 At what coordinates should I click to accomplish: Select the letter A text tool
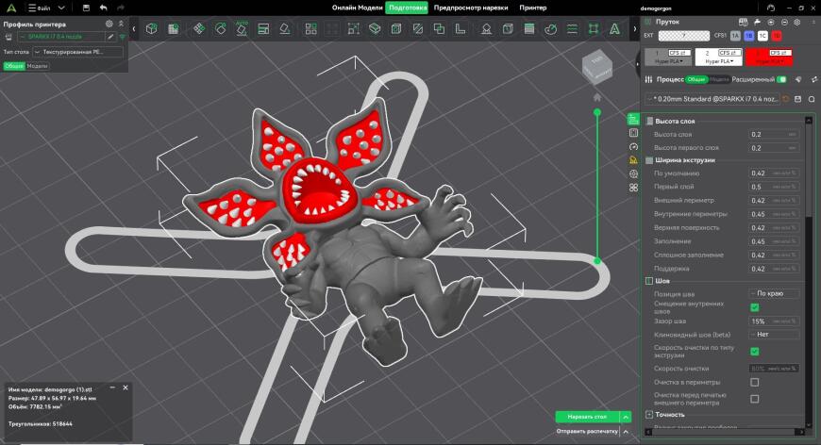pyautogui.click(x=614, y=29)
